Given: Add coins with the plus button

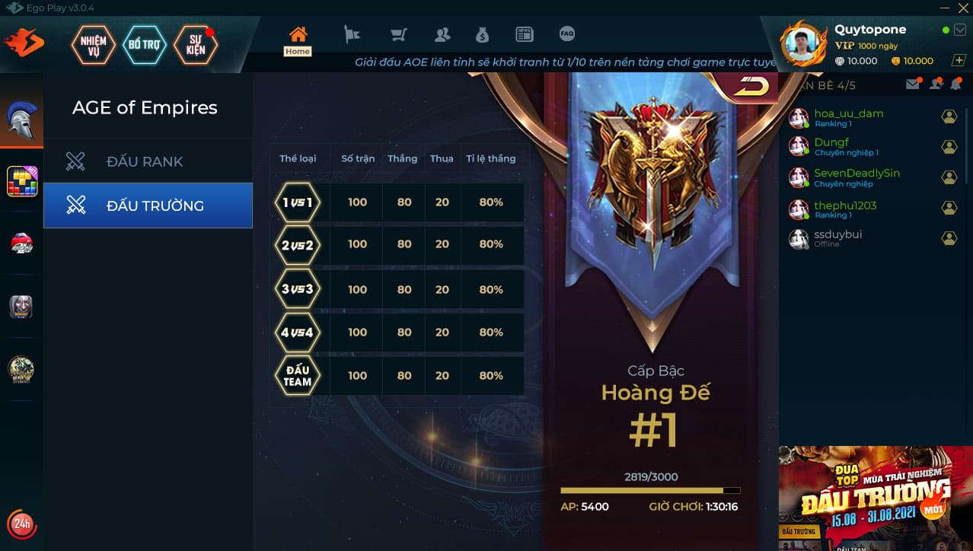Looking at the screenshot, I should point(959,61).
